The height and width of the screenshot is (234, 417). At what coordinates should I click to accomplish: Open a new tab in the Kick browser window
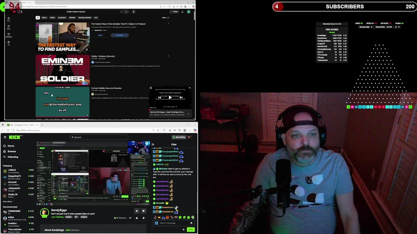[x=42, y=125]
